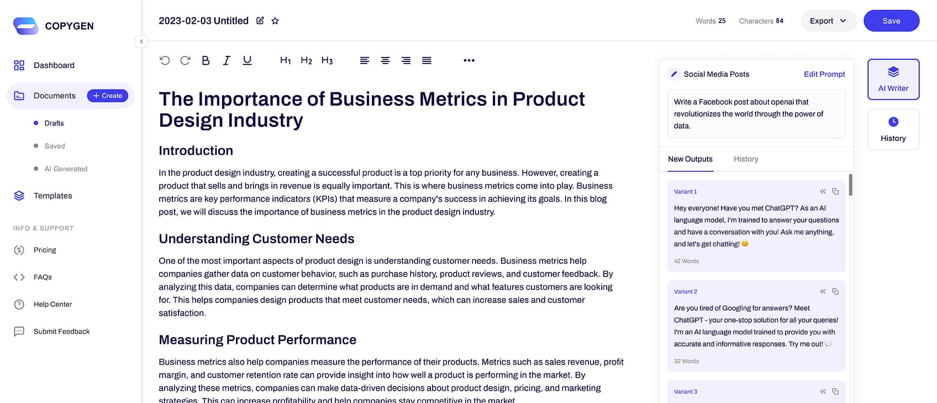Click the redo arrow icon
The width and height of the screenshot is (937, 403).
[x=185, y=60]
